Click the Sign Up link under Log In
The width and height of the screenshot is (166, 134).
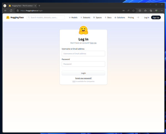click(x=93, y=43)
